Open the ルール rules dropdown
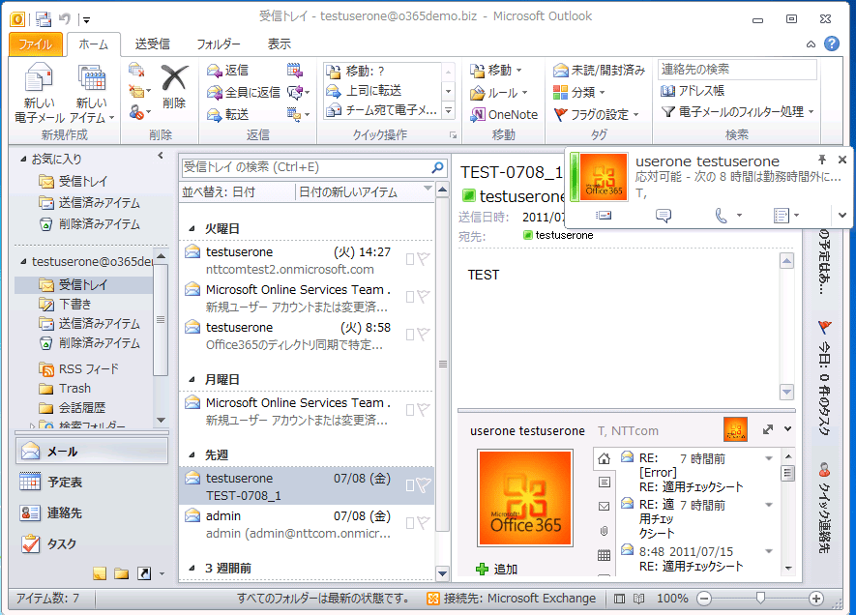 pyautogui.click(x=498, y=93)
